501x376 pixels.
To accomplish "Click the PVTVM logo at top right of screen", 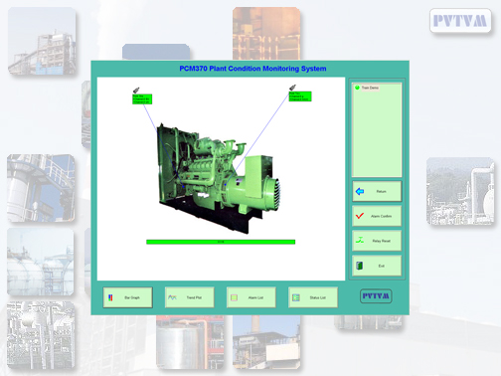I will pos(460,21).
